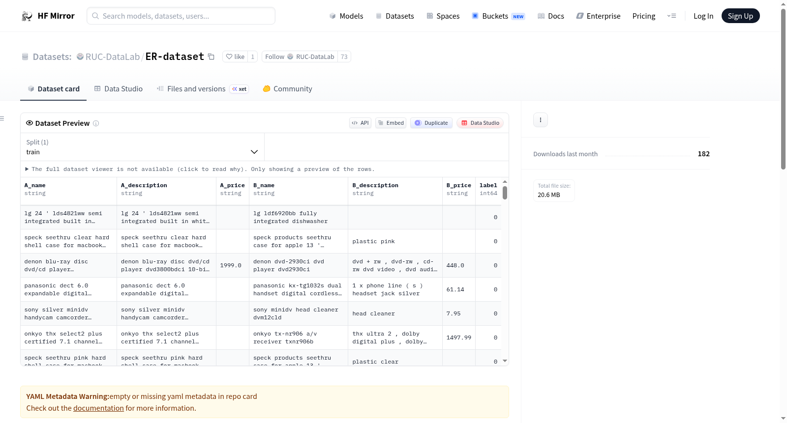Click Log In
Image resolution: width=787 pixels, height=423 pixels.
703,16
